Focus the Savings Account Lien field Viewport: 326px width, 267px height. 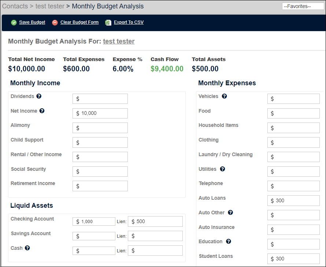(x=155, y=236)
